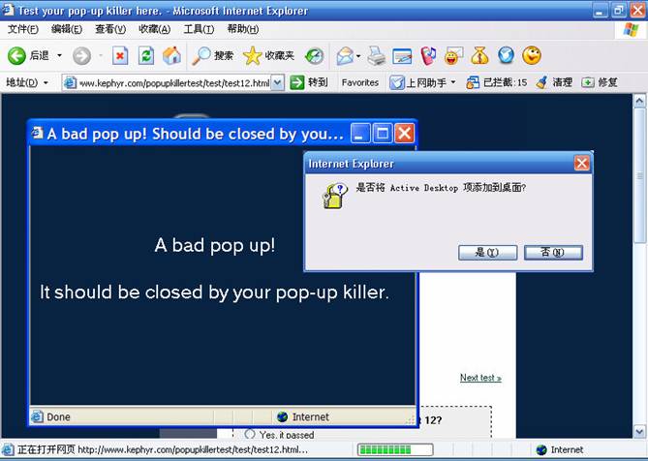Click the Print icon in toolbar
This screenshot has width=648, height=461.
coord(377,56)
